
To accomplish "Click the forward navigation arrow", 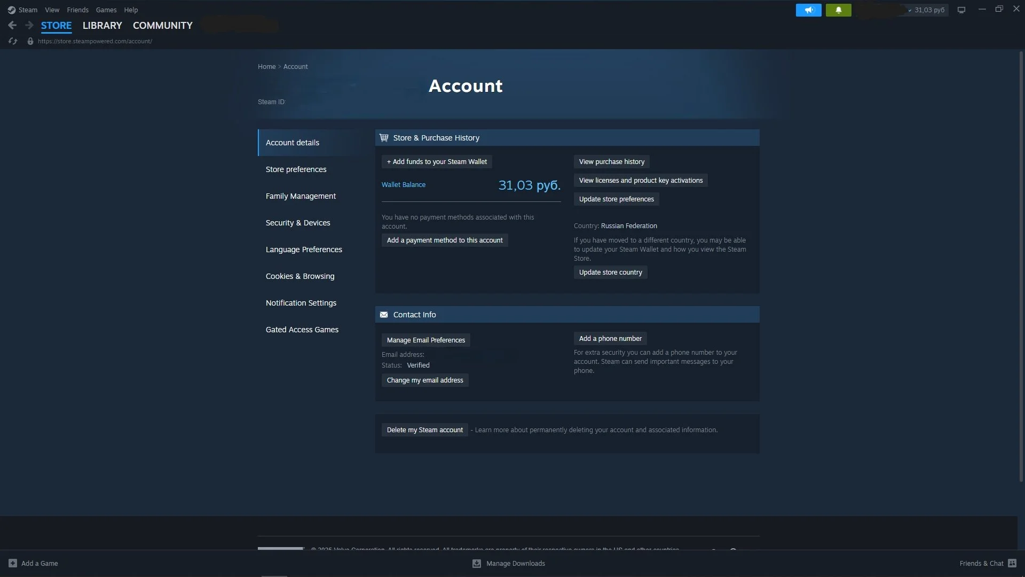I will tap(29, 25).
